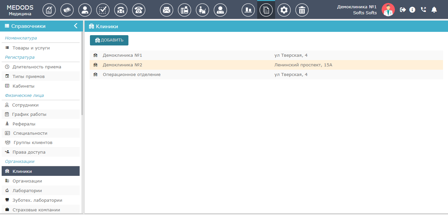Open Права доступа sidebar item
448x215 pixels.
(x=29, y=152)
